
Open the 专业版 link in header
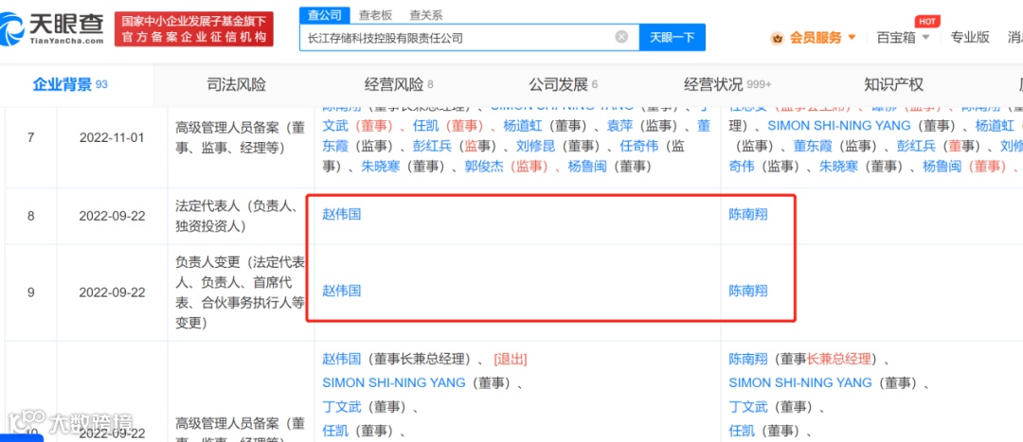[970, 38]
